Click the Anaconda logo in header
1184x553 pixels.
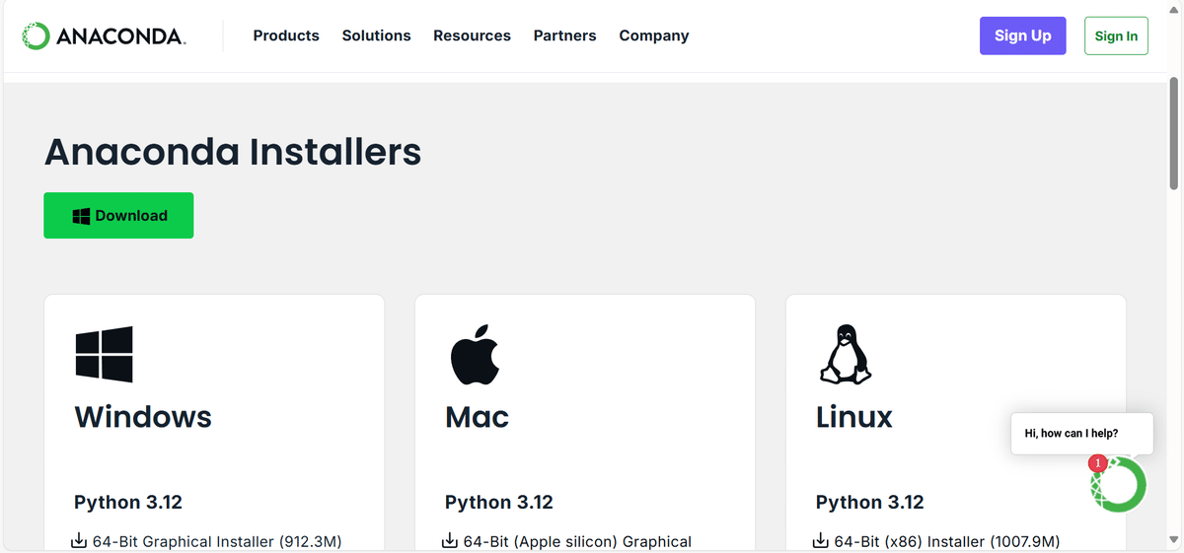104,36
